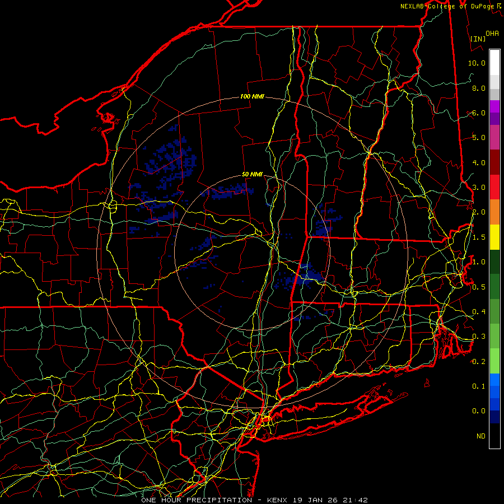504x504 pixels.
Task: Click the navy swatch beside 0.0
Action: pos(494,417)
